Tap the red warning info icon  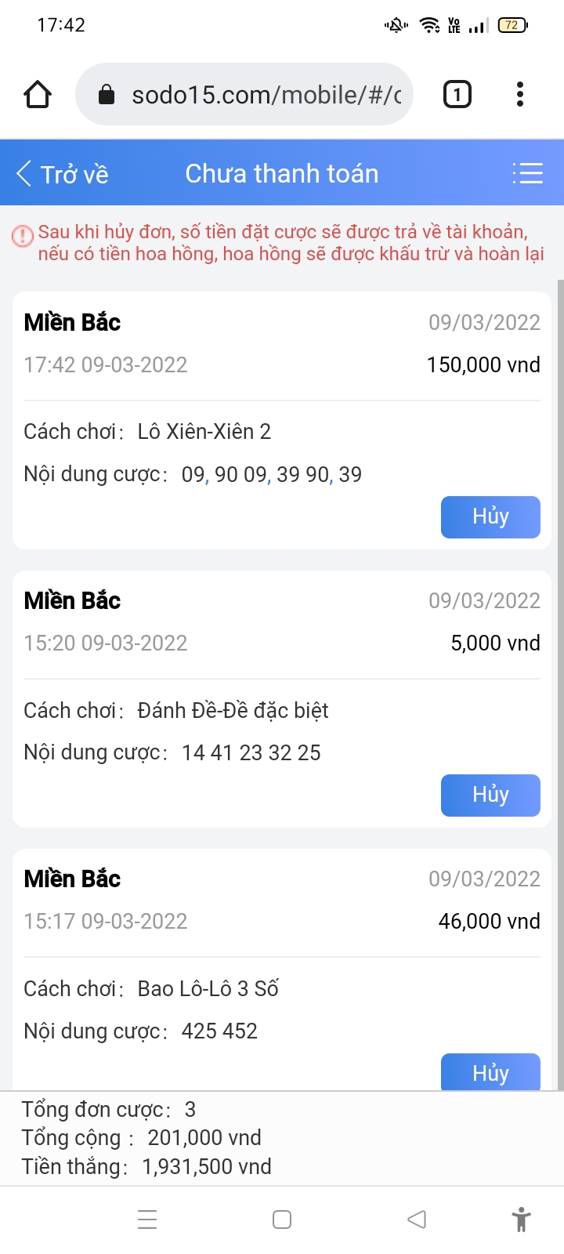[x=23, y=235]
